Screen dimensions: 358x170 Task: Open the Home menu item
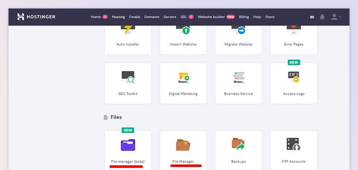click(x=95, y=17)
